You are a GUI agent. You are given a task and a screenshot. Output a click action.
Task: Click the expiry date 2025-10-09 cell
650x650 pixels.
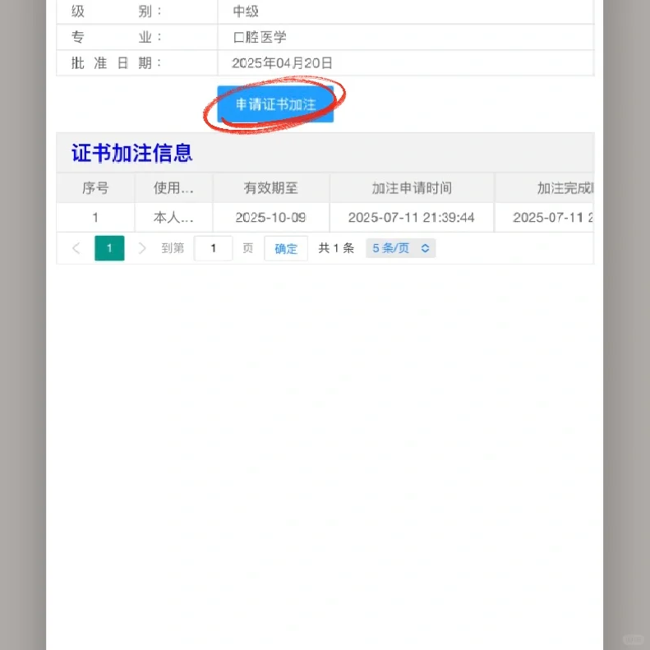pos(271,218)
